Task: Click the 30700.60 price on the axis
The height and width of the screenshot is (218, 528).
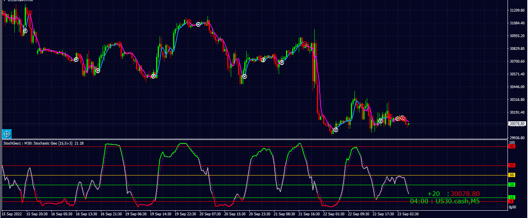Action: 517,61
